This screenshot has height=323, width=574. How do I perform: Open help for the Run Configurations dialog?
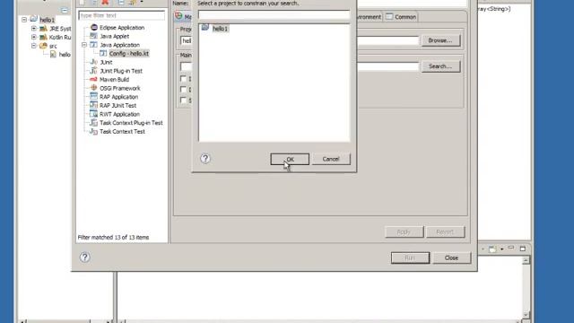tap(84, 258)
